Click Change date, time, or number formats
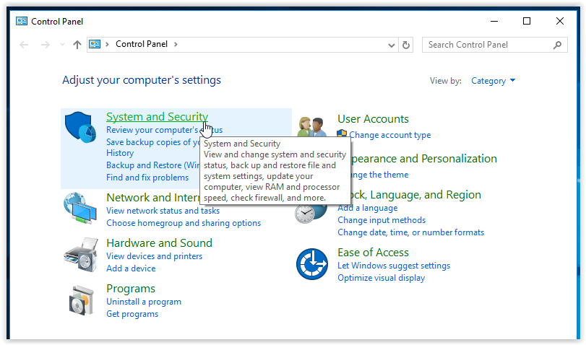The image size is (586, 345). [x=410, y=232]
